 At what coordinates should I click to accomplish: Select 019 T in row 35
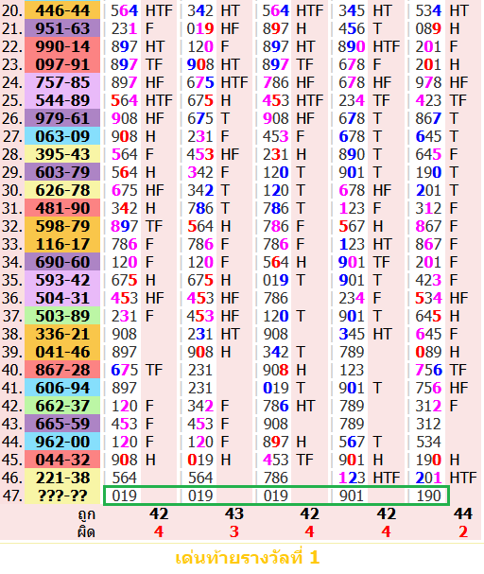pos(285,280)
